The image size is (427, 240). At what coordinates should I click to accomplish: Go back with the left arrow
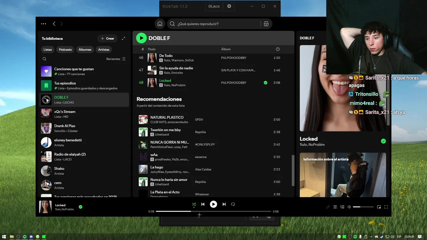click(54, 24)
